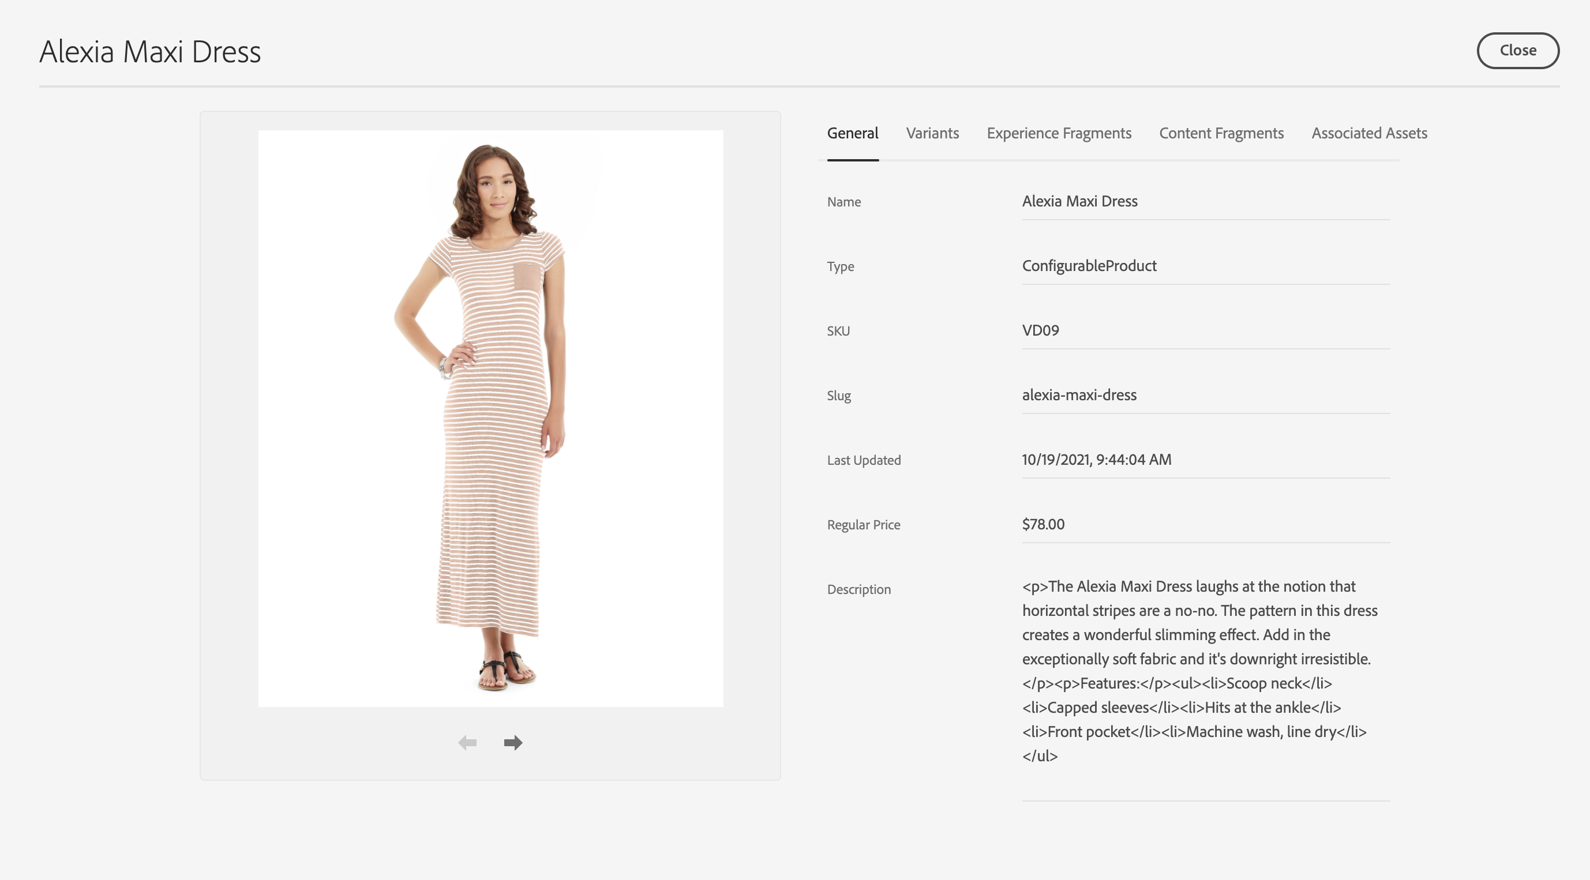The image size is (1590, 880).
Task: Click the Alexia Maxi Dress page title
Action: [150, 52]
